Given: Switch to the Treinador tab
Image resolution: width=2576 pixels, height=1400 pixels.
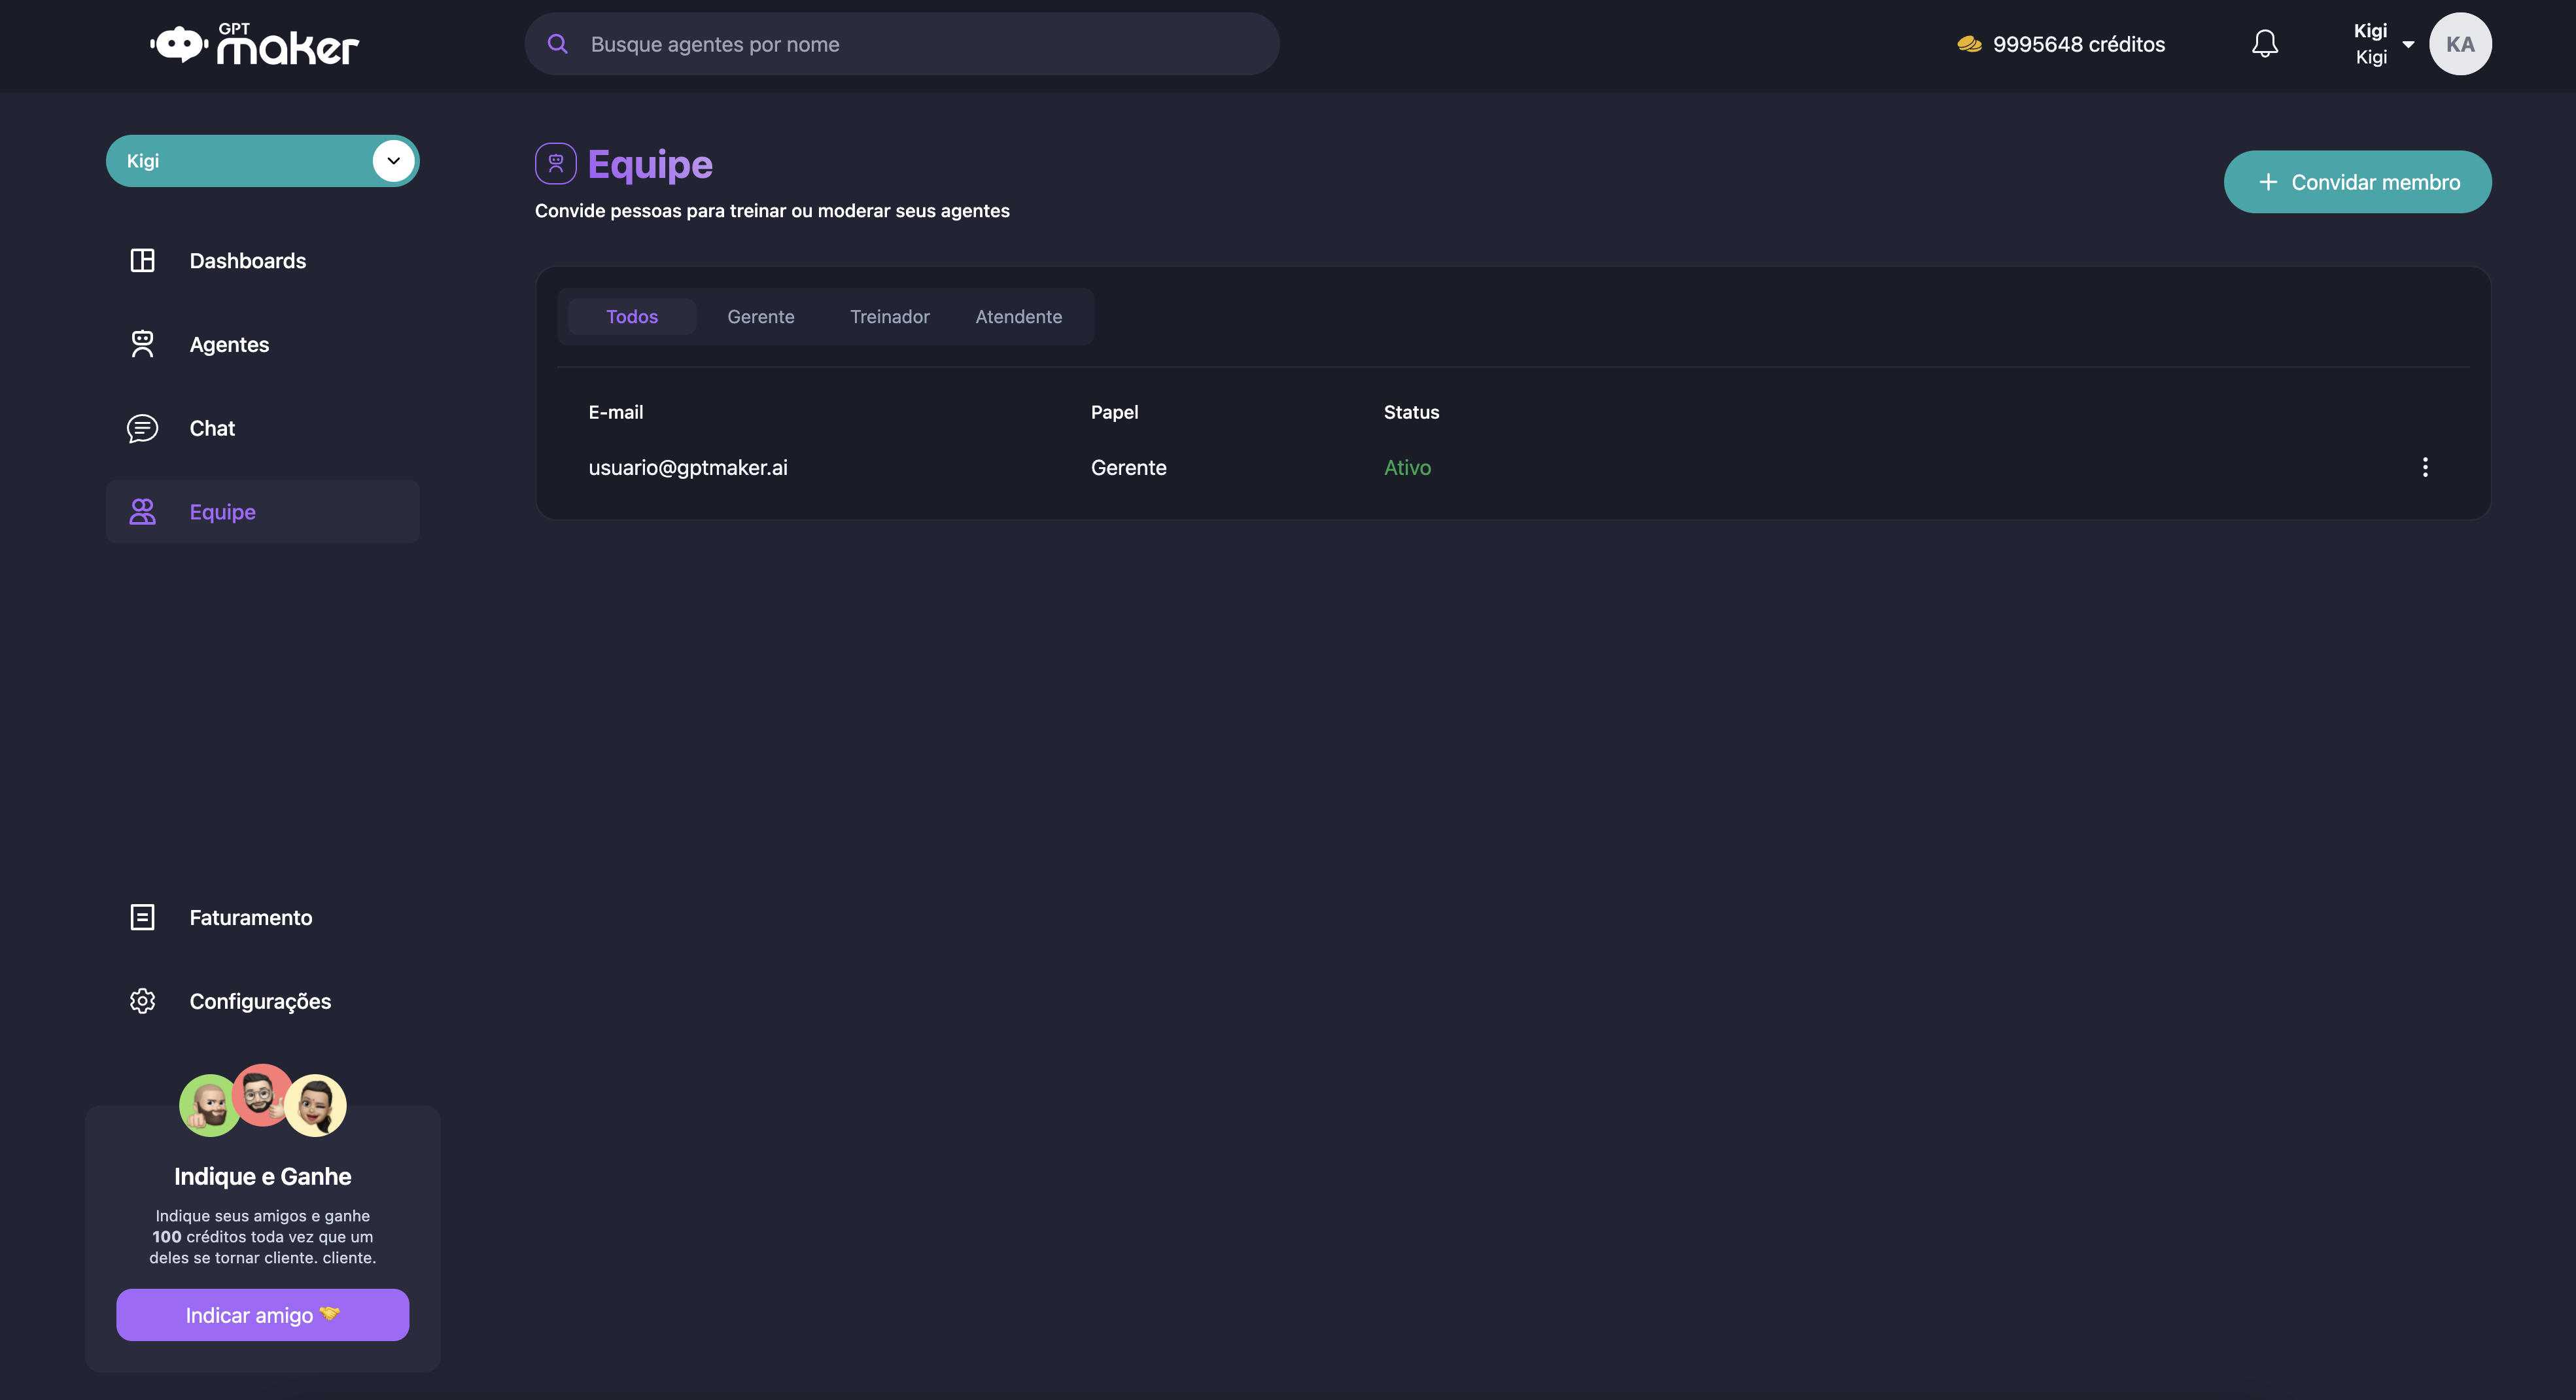Looking at the screenshot, I should tap(889, 317).
